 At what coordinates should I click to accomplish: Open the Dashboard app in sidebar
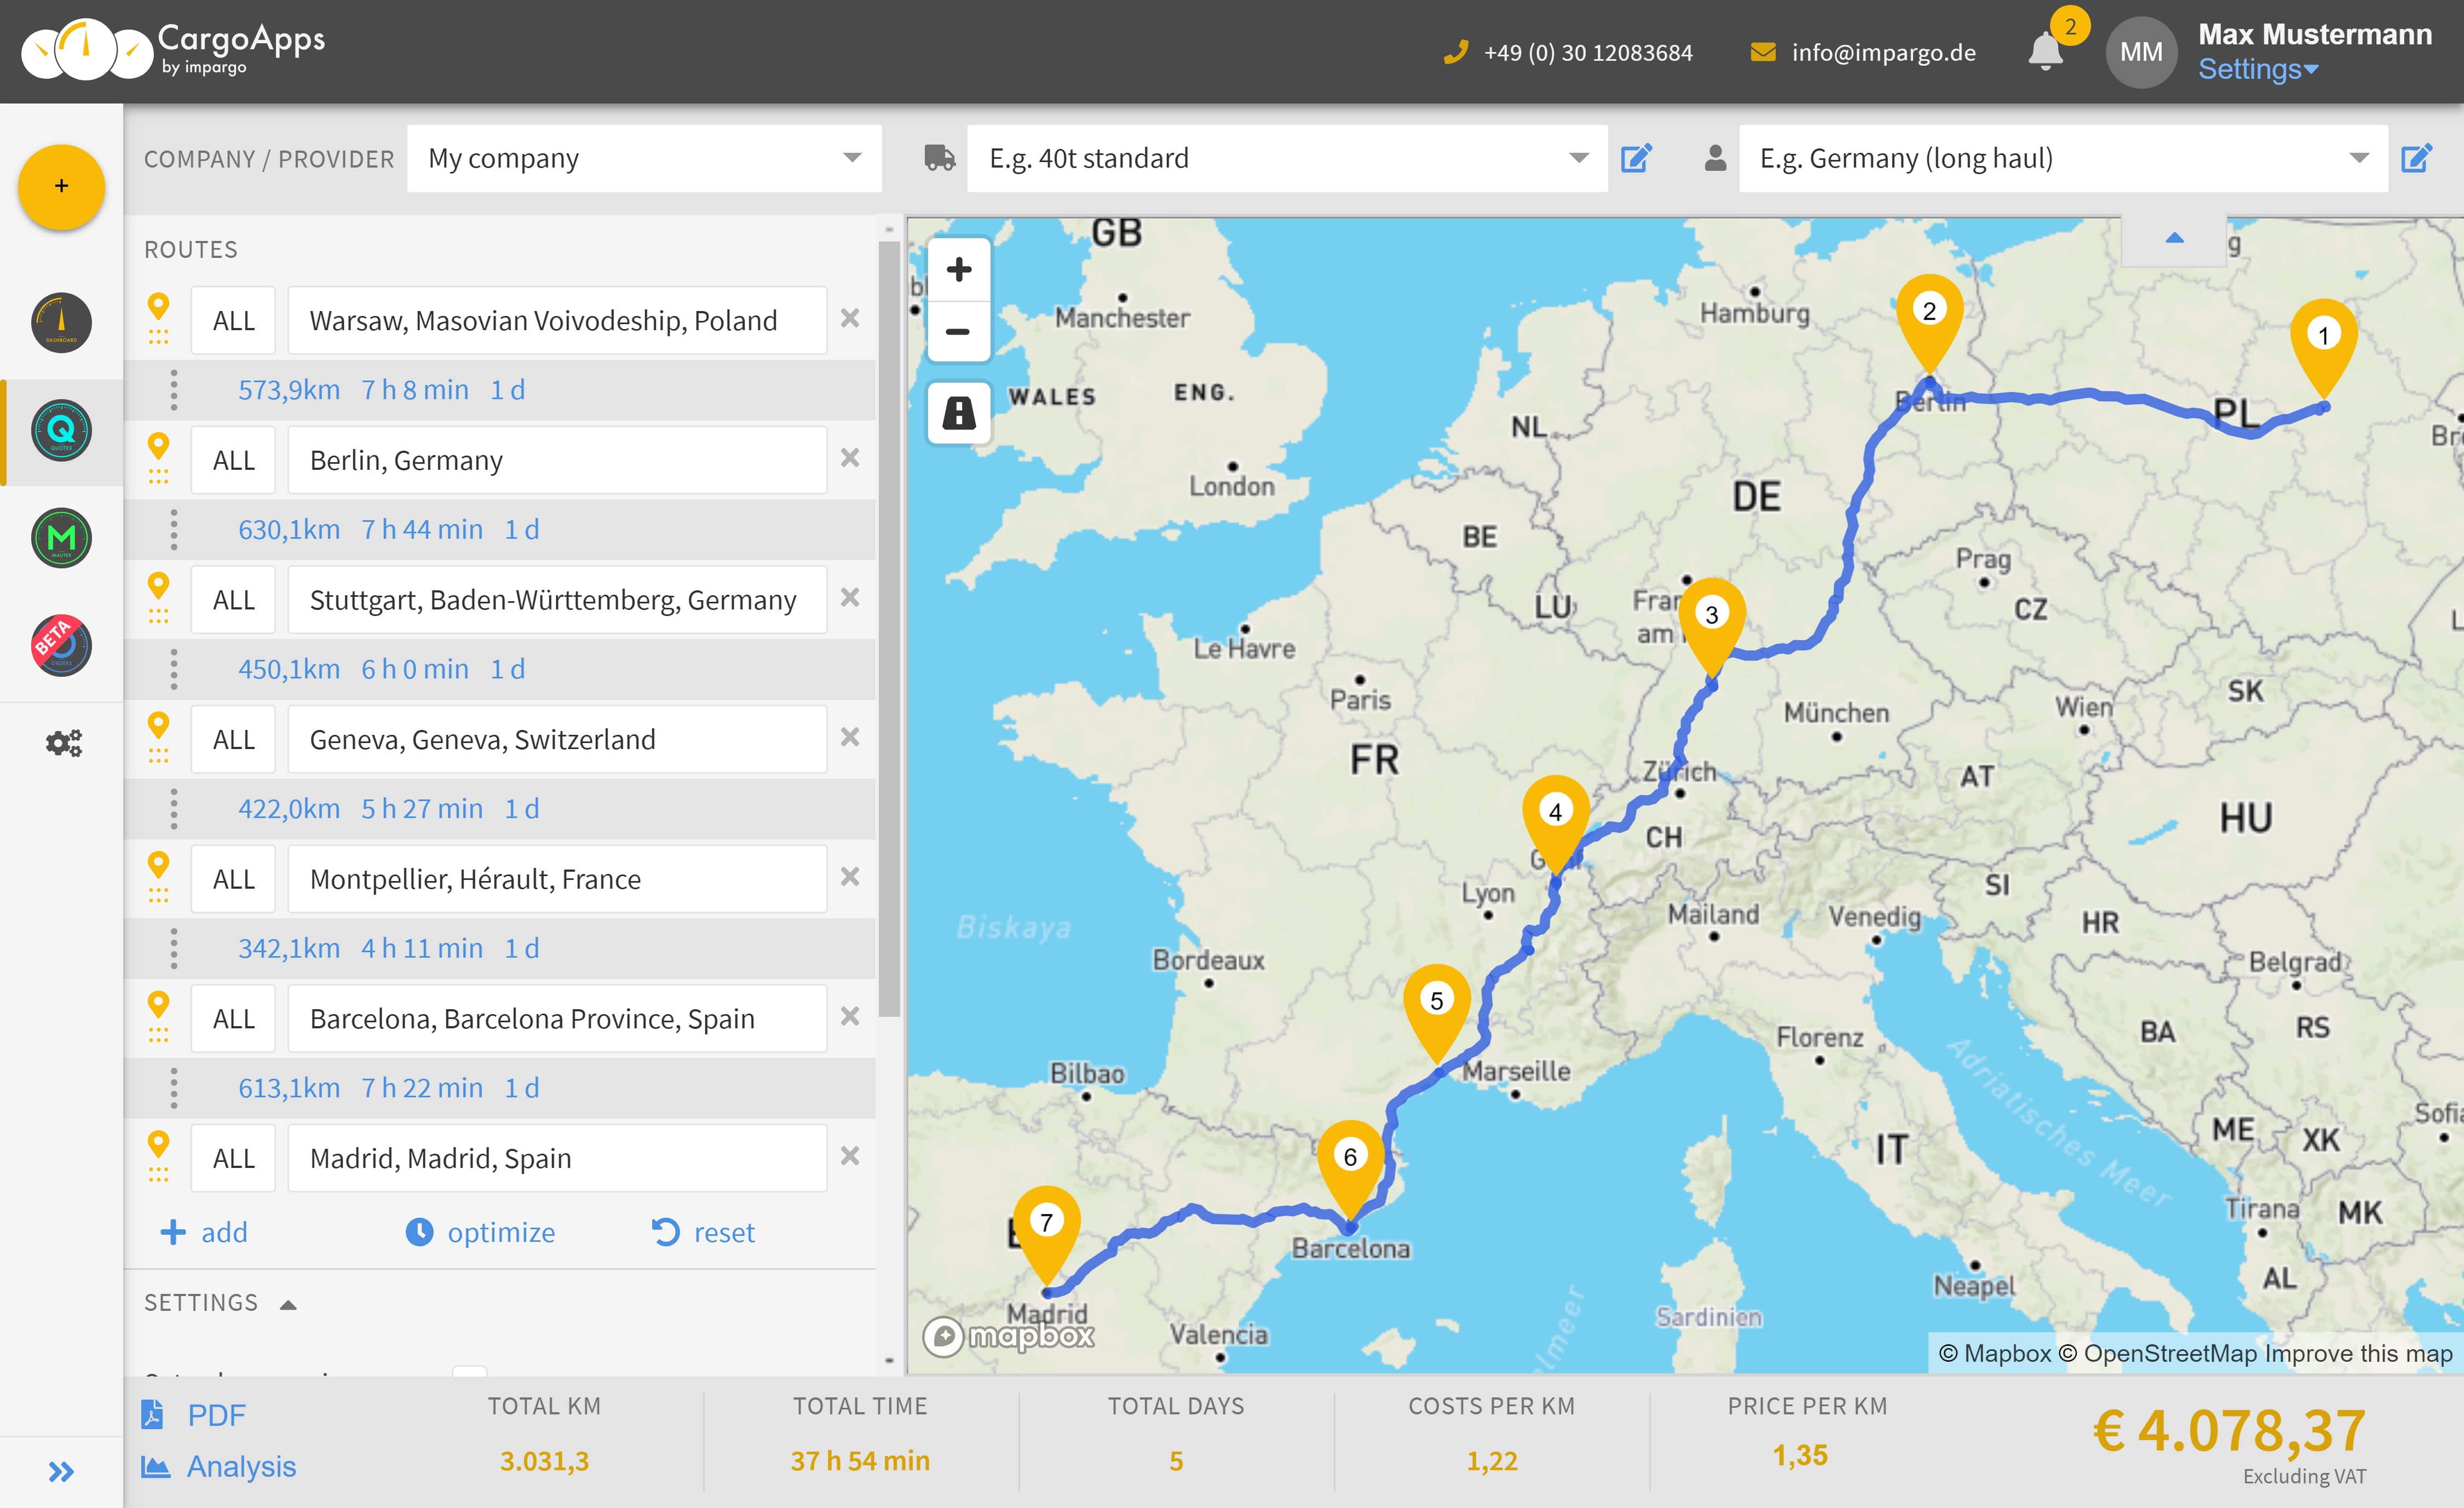click(61, 322)
